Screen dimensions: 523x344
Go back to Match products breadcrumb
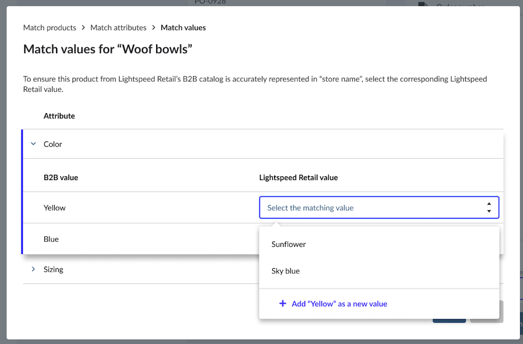coord(50,28)
